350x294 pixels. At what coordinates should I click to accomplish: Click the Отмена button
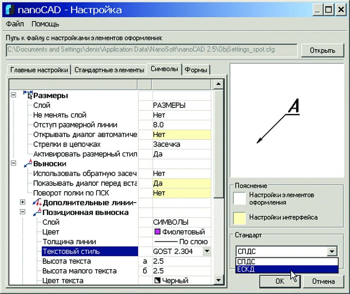[x=323, y=281]
